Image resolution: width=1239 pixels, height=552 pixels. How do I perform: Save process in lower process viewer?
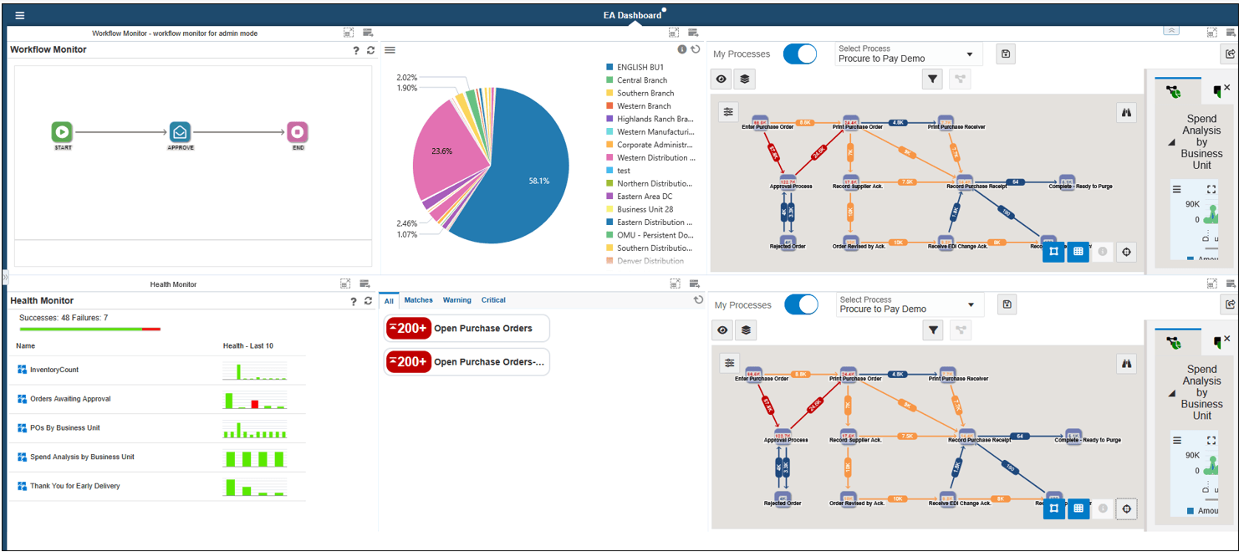point(1007,305)
